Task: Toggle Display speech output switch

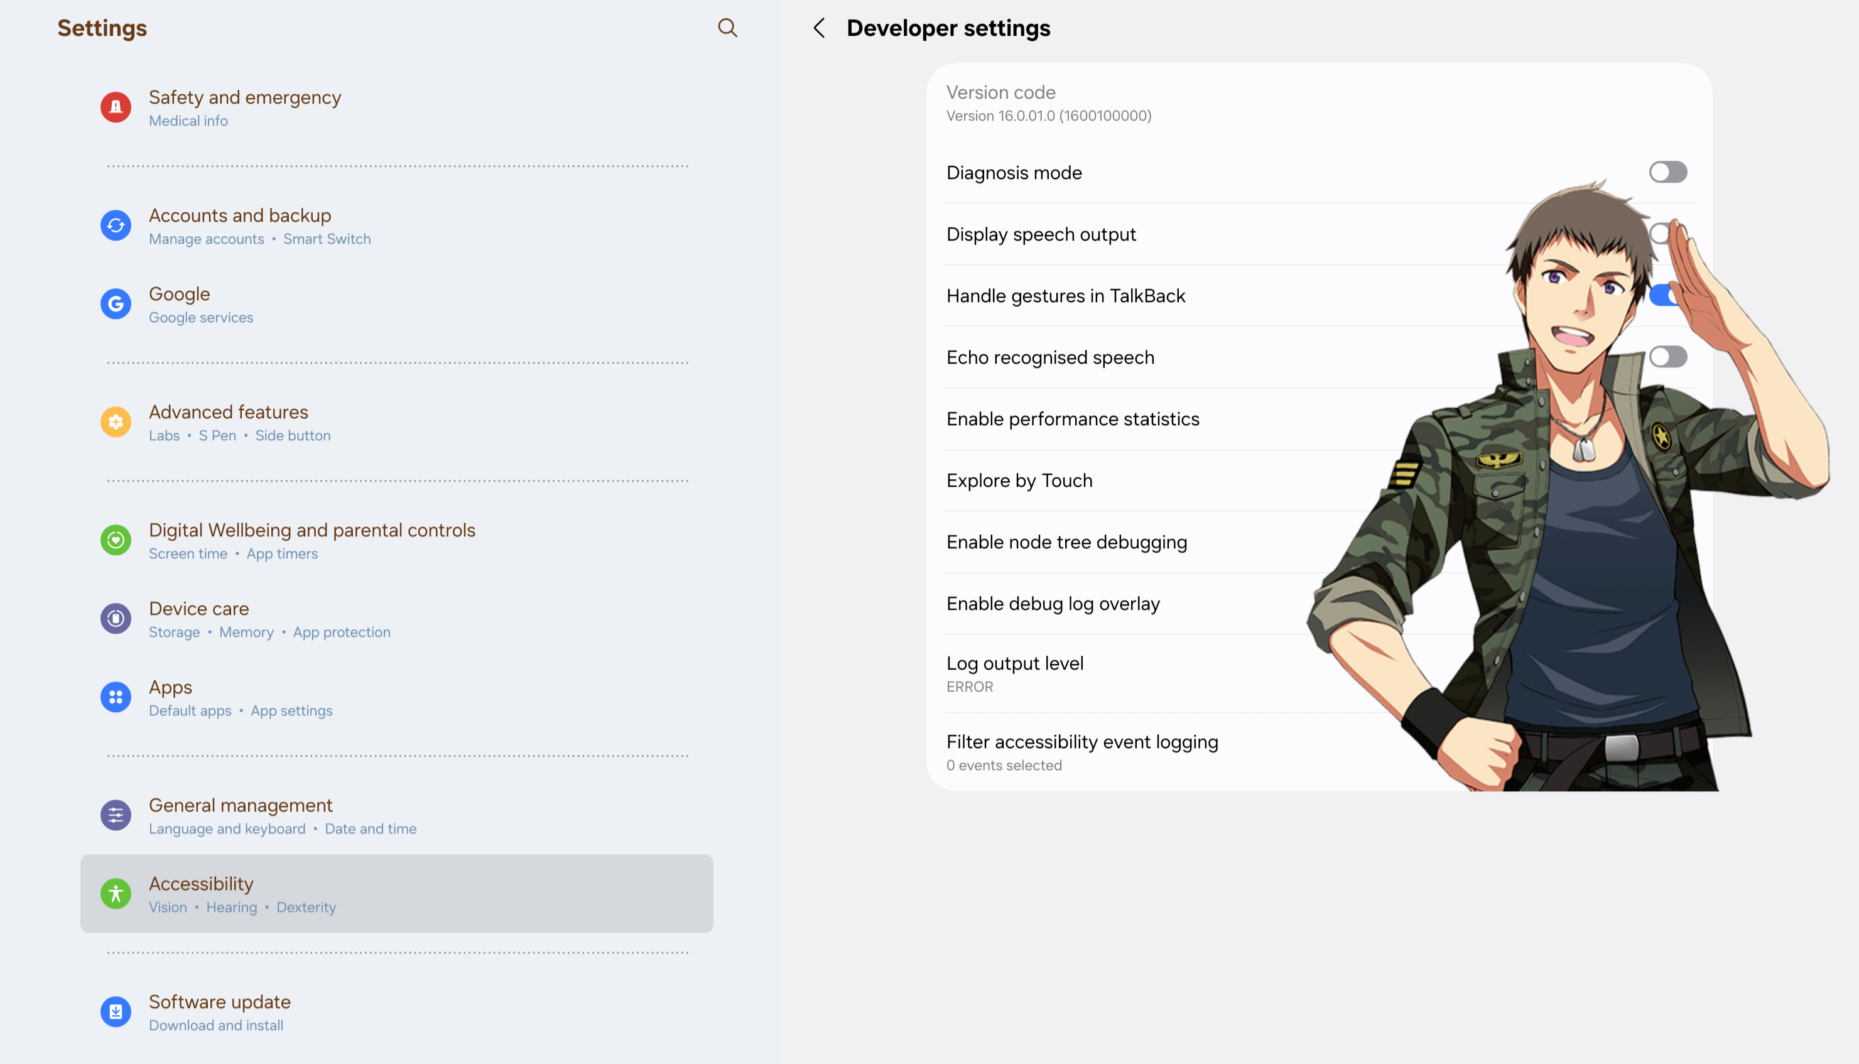Action: (x=1661, y=234)
